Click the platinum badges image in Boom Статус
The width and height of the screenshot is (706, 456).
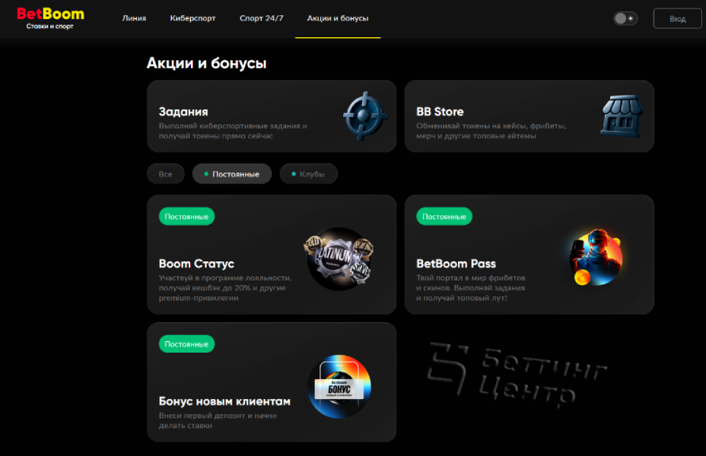click(x=339, y=258)
